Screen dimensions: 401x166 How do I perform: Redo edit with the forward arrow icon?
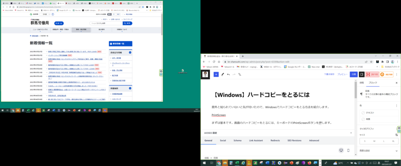pyautogui.click(x=234, y=75)
